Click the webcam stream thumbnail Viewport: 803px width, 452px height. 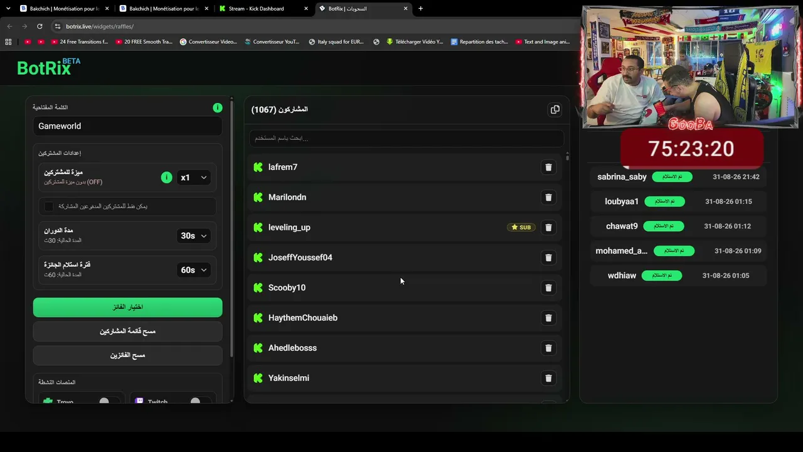tap(690, 67)
